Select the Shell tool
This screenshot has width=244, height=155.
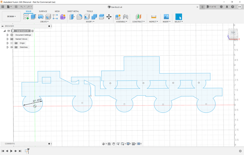click(x=87, y=17)
